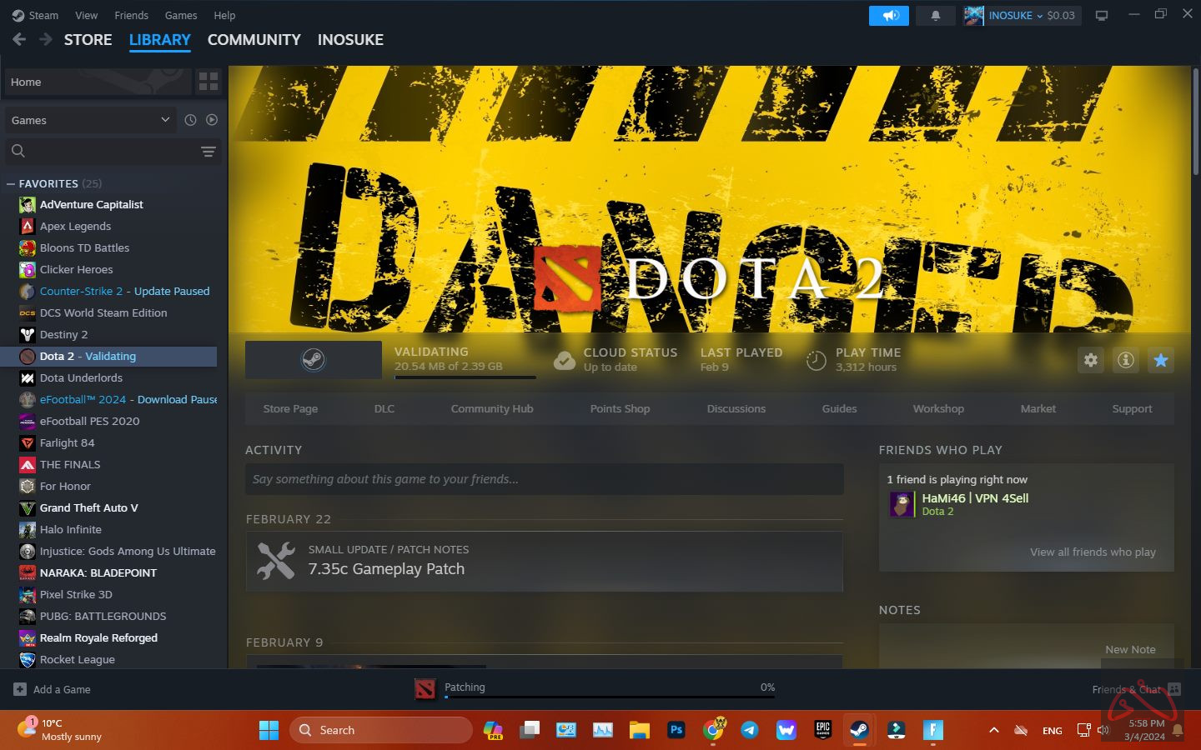Click the activity comment field

pyautogui.click(x=544, y=479)
